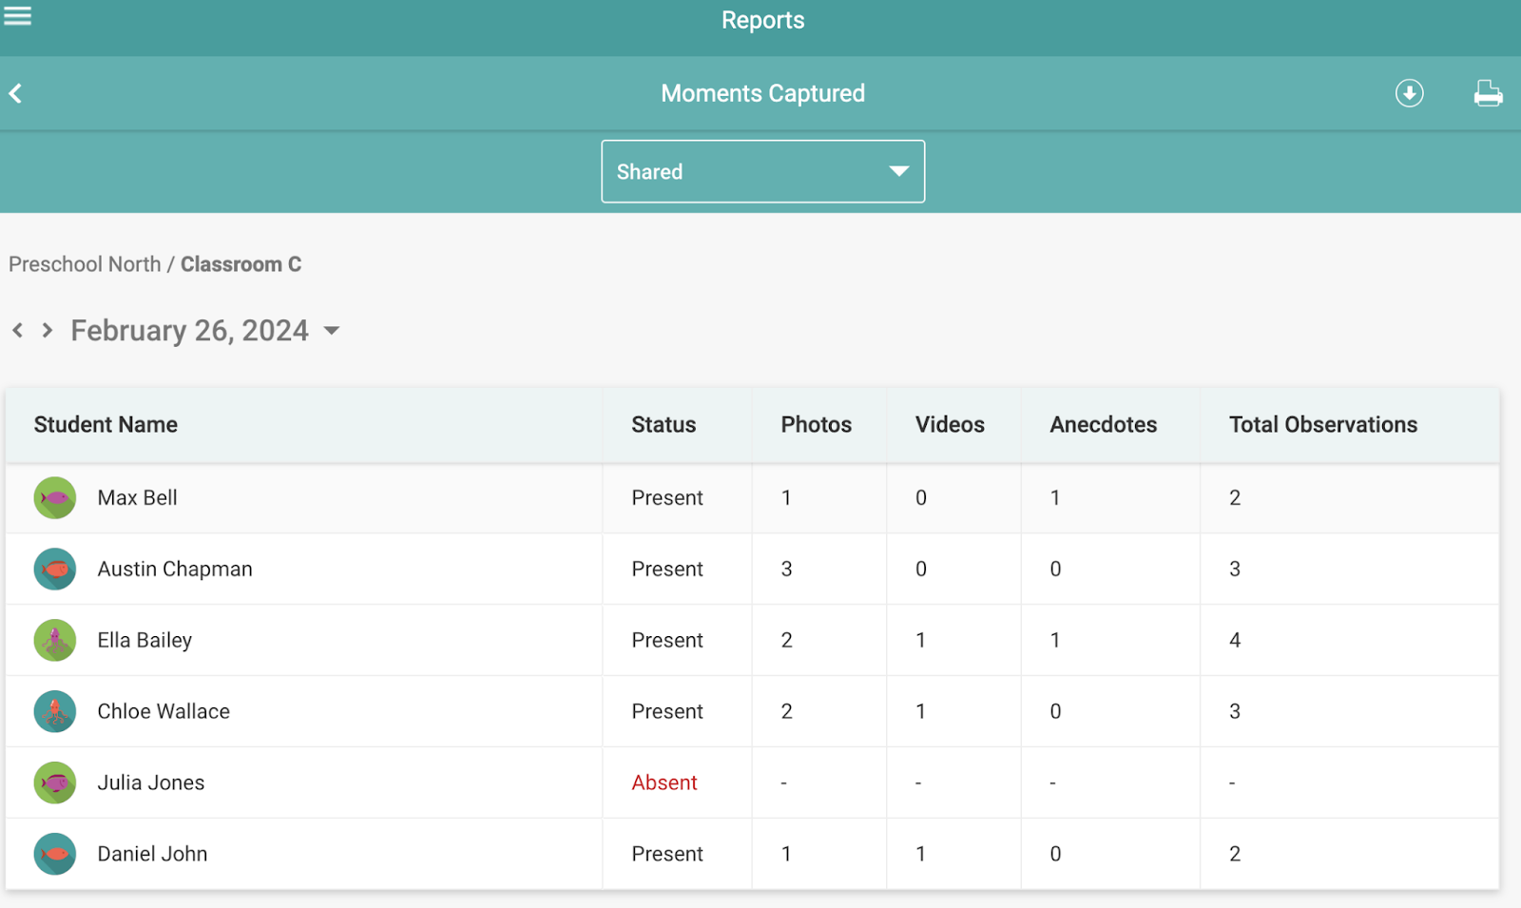
Task: Click Daniel John's orange fish avatar
Action: [55, 854]
